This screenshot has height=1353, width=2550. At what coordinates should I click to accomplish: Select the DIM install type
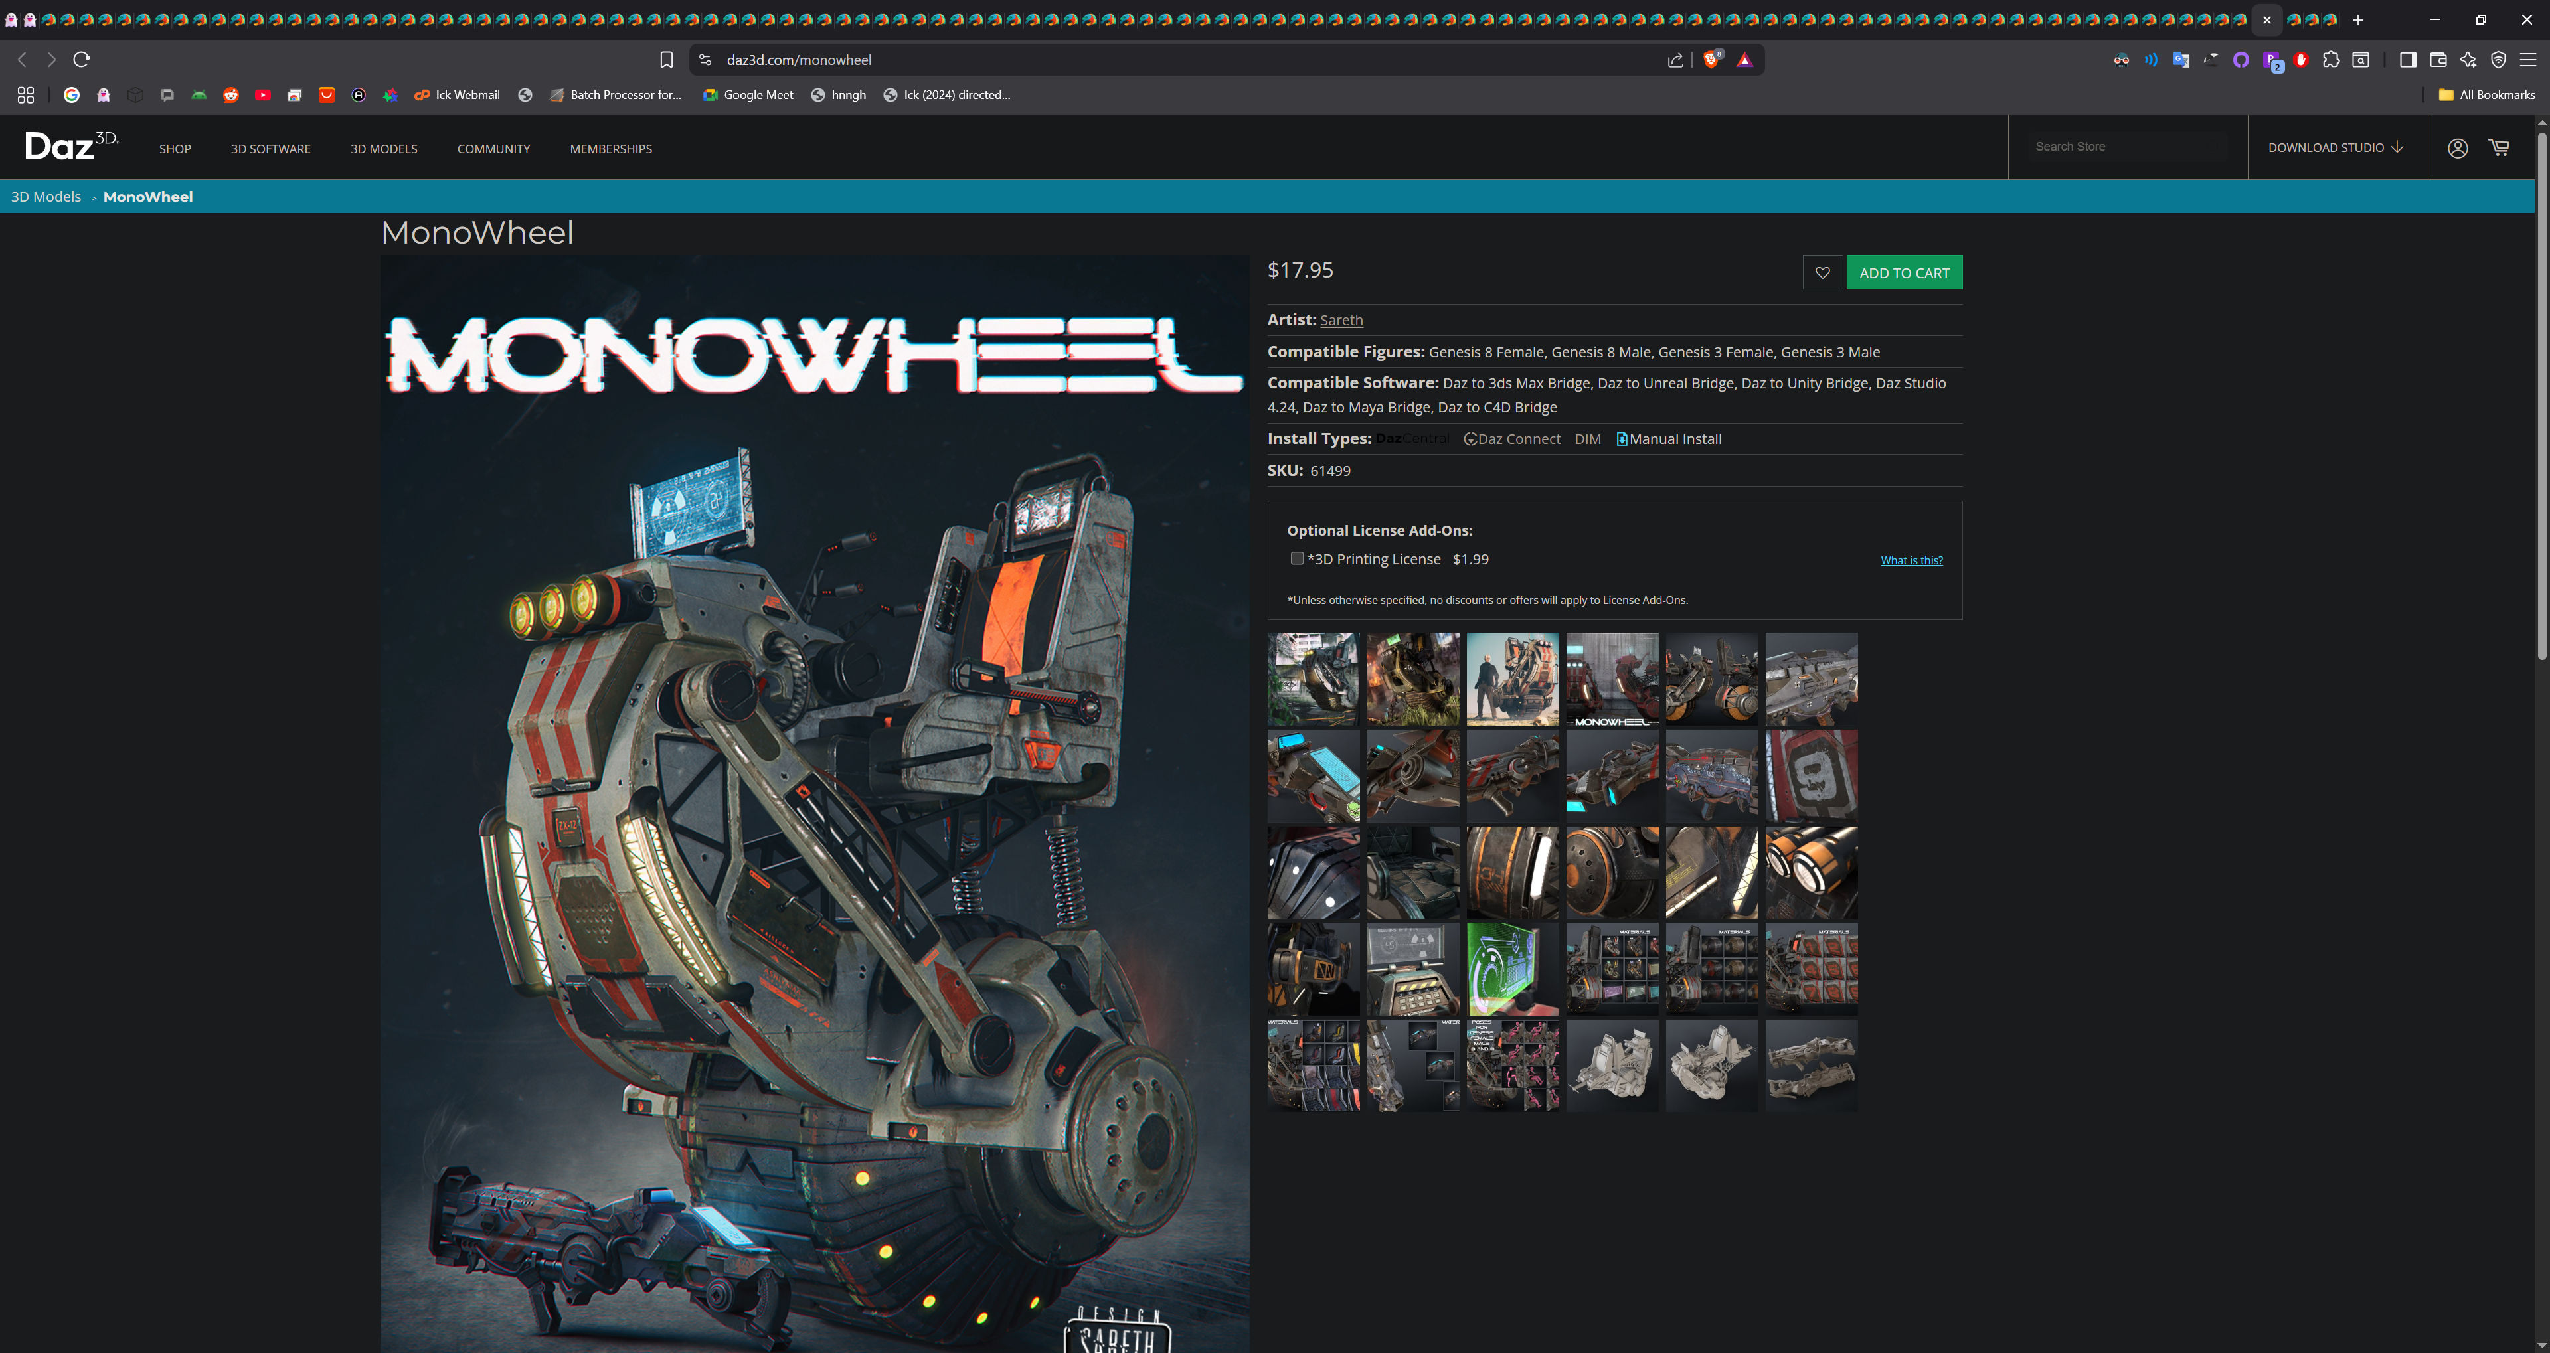point(1587,438)
